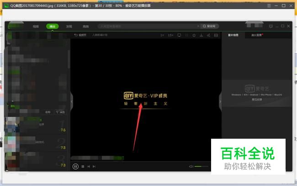
Task: Switch to the 视频 navigation tab
Action: [36, 26]
